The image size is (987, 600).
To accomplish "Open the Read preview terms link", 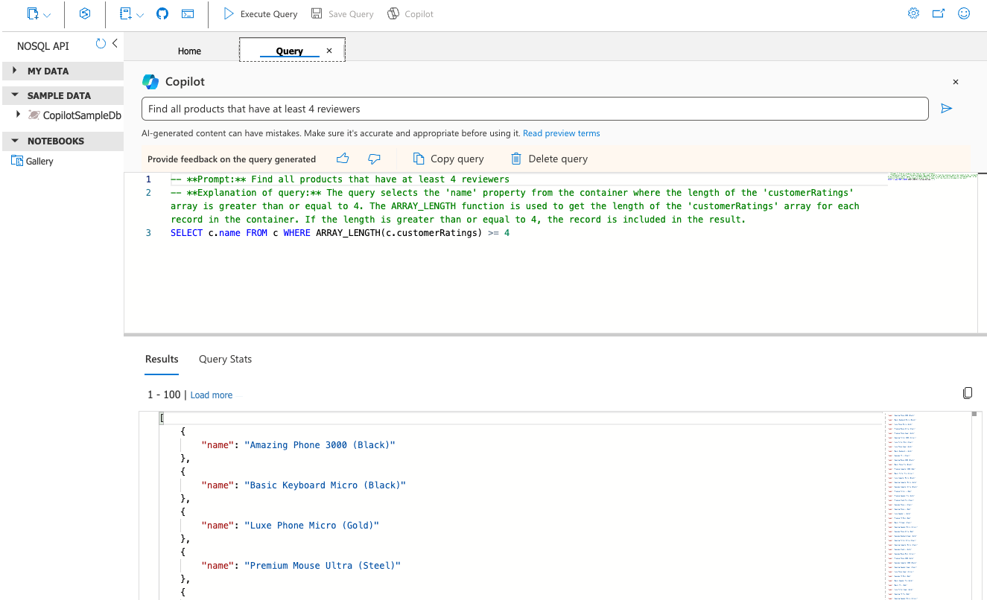I will click(561, 133).
